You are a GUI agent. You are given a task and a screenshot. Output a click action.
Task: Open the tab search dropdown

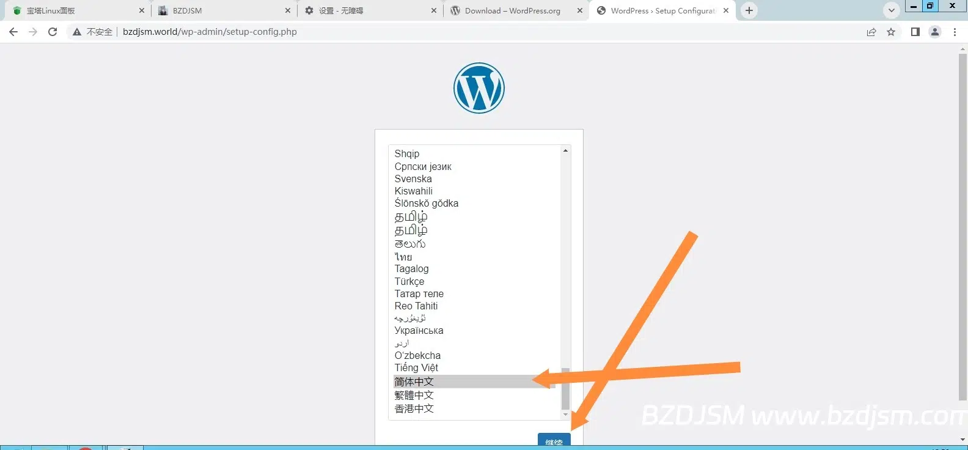coord(892,10)
